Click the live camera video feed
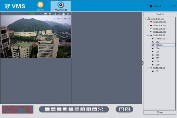 [36, 37]
